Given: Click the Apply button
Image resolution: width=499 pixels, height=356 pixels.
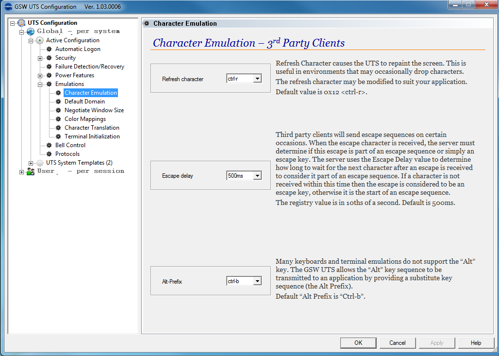Looking at the screenshot, I should tap(437, 342).
